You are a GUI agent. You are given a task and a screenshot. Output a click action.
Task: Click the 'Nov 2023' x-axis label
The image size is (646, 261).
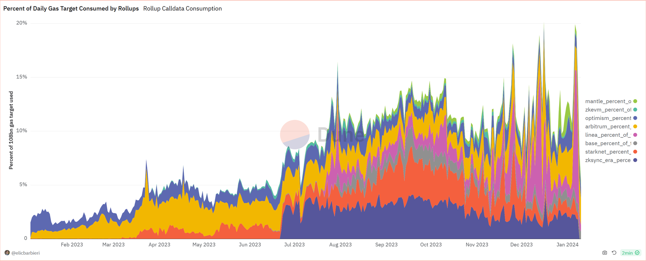(477, 245)
